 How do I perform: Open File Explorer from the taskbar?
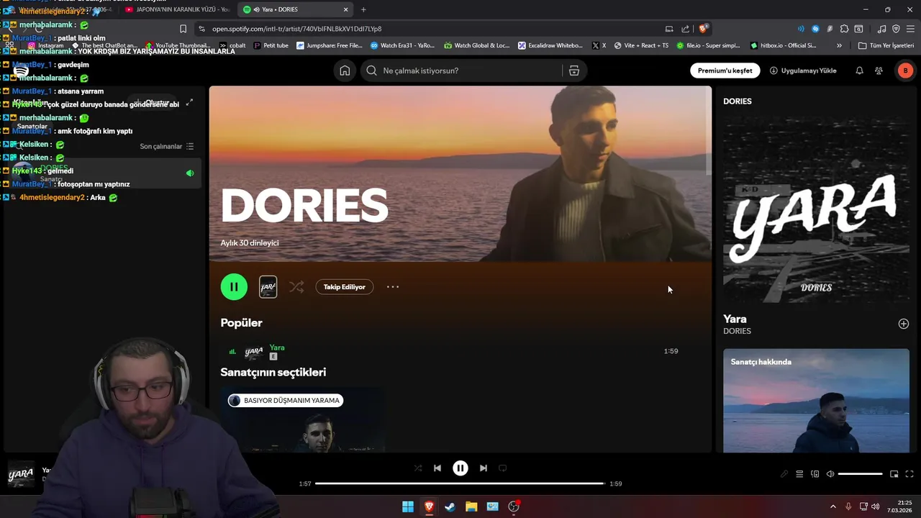coord(471,506)
